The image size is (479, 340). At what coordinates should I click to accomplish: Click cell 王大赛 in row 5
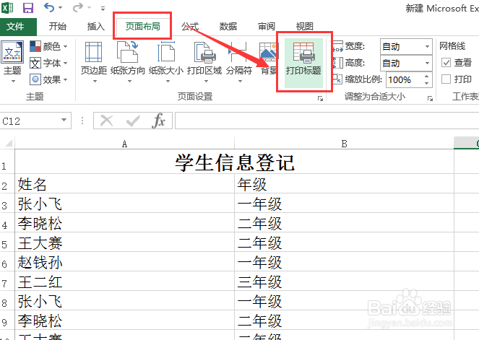[x=125, y=242]
